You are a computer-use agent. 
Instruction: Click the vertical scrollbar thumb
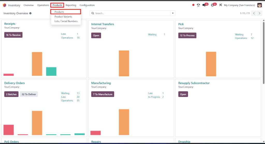(263, 53)
